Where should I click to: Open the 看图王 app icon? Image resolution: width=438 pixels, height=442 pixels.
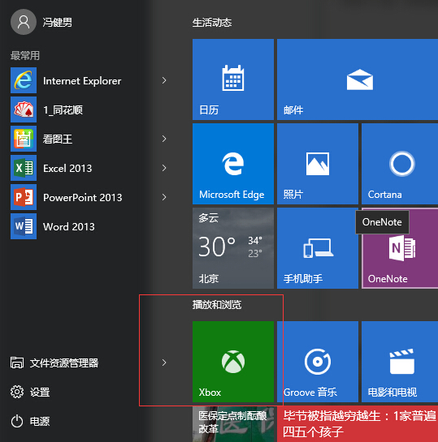[24, 139]
